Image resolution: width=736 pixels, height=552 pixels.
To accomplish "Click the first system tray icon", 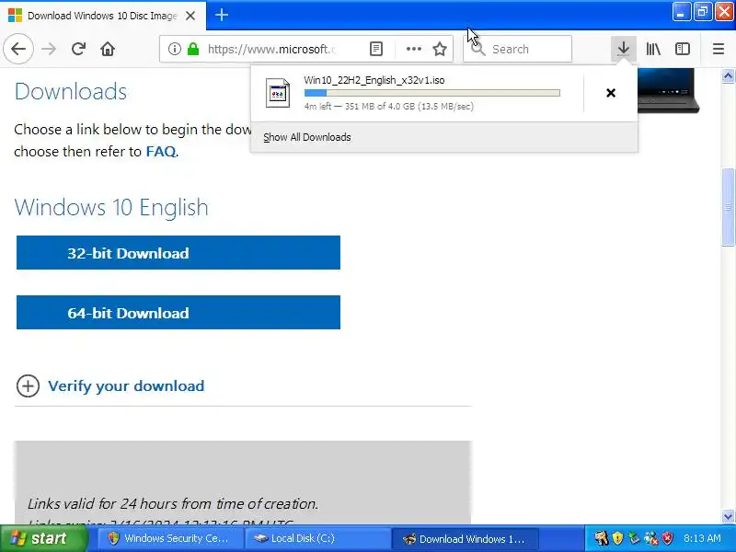I will 601,538.
